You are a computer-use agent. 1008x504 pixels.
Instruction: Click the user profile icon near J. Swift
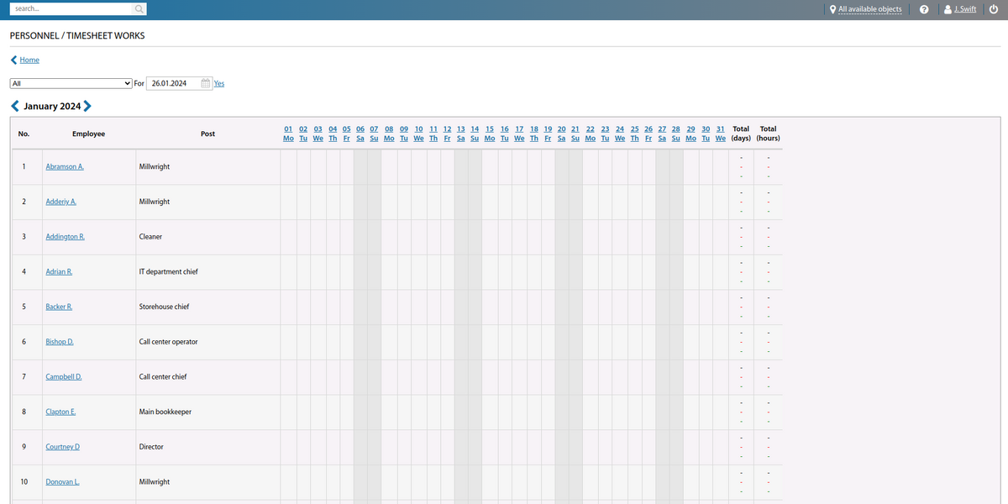coord(946,9)
